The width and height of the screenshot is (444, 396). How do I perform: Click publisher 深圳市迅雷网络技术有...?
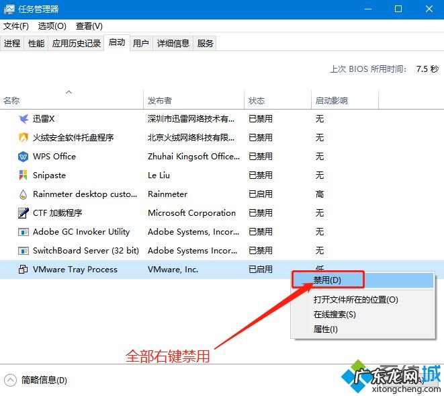[x=191, y=119]
